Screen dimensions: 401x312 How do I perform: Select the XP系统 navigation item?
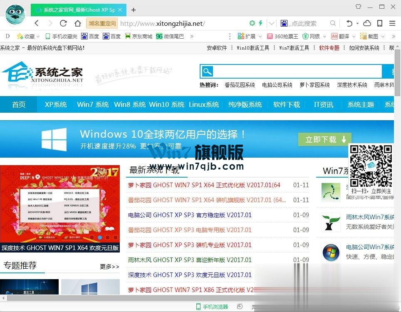[56, 104]
